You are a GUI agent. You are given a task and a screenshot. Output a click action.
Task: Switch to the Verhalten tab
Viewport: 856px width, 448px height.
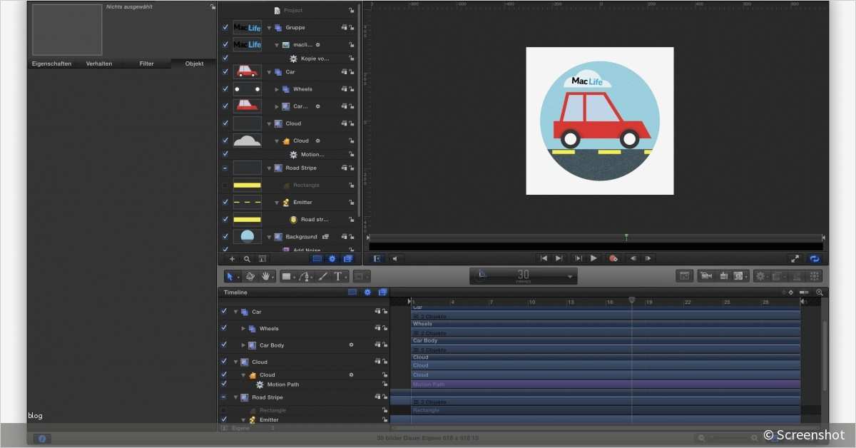click(x=99, y=63)
